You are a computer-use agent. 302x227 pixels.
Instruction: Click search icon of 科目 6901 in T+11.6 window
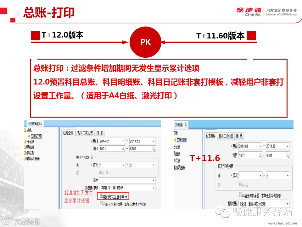288,155
